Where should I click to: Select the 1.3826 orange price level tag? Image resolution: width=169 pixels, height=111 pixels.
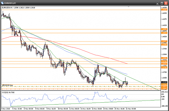click(x=164, y=58)
